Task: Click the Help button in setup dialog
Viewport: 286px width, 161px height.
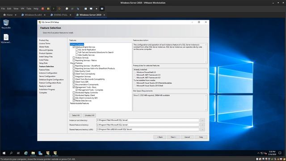Action: (201, 137)
